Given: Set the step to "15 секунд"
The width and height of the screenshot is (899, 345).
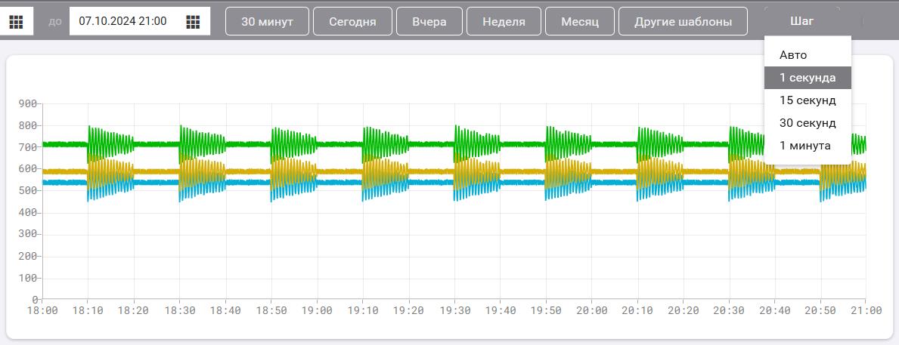Looking at the screenshot, I should [807, 100].
